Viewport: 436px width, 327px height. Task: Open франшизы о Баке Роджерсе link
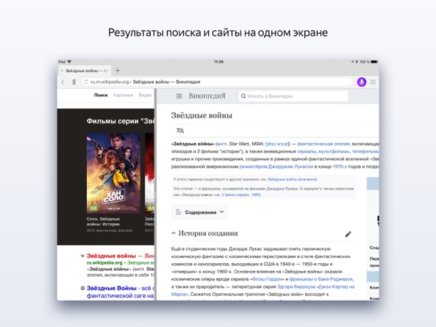321,279
